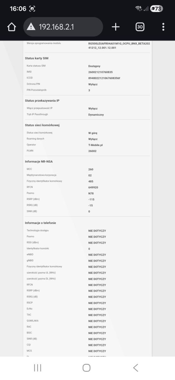
Task: Tap the browser home icon
Action: (12, 27)
